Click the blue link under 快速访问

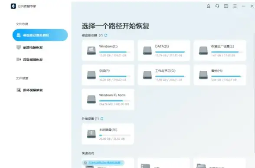tap(105, 162)
